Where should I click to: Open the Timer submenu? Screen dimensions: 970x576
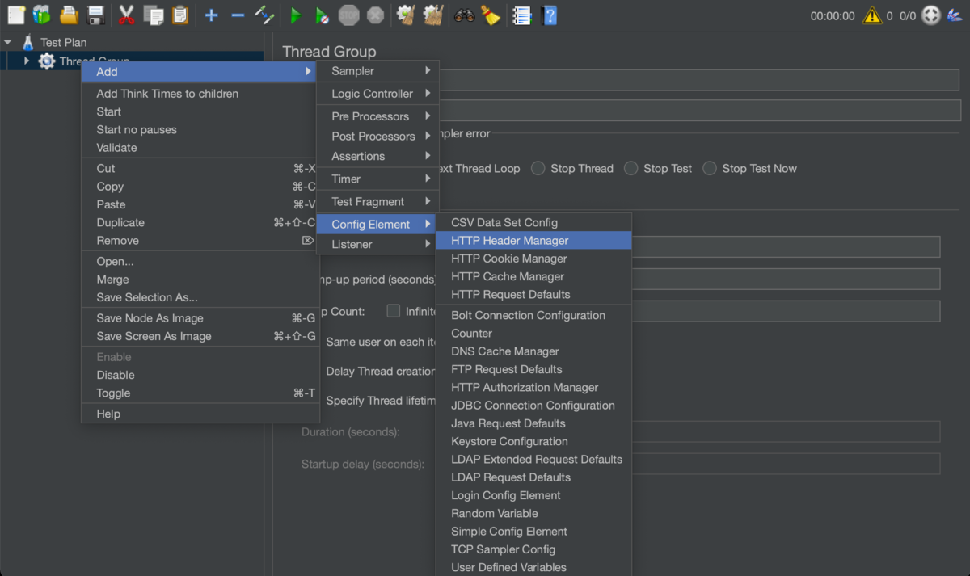[x=377, y=179]
